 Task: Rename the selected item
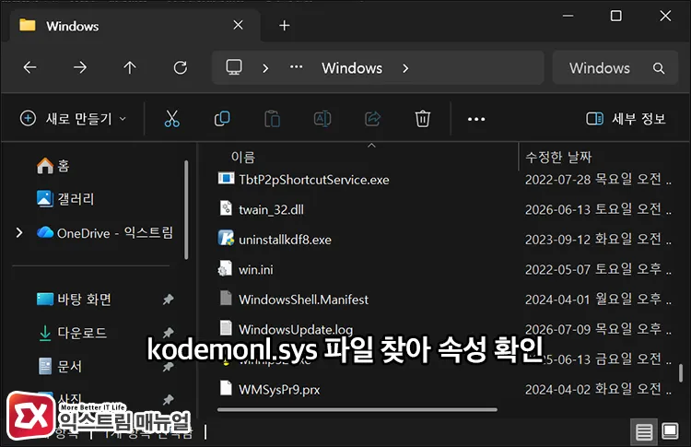pos(322,119)
